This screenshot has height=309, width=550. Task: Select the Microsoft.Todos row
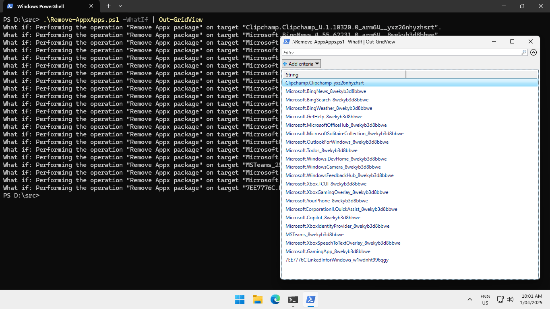coord(410,150)
